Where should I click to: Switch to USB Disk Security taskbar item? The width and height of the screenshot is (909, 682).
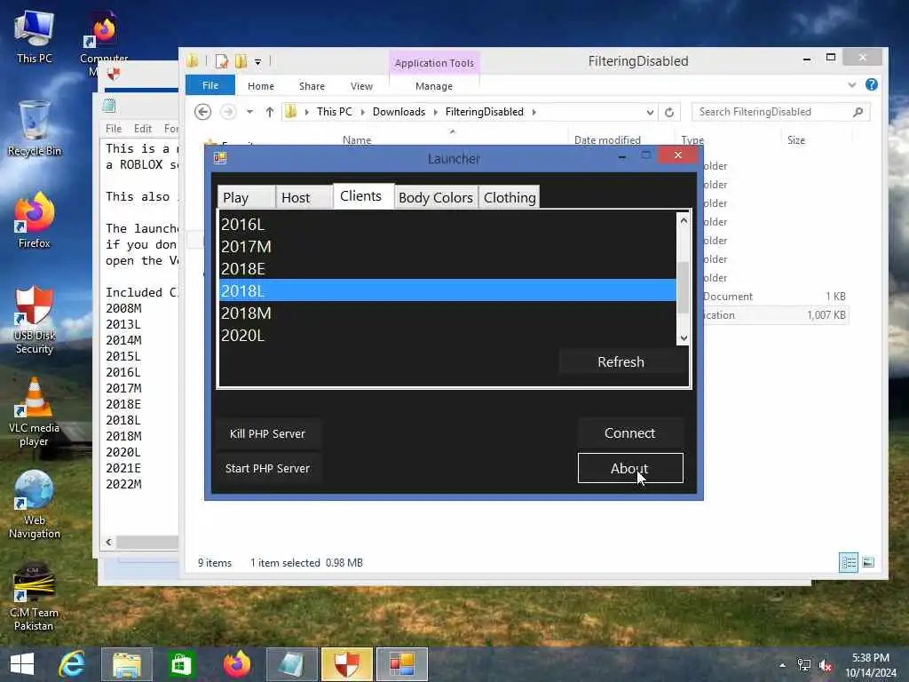pos(347,664)
